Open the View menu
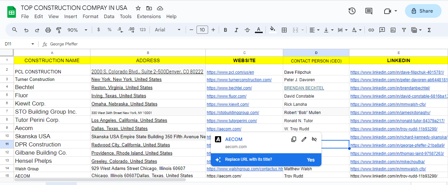448x185 pixels. tap(54, 16)
